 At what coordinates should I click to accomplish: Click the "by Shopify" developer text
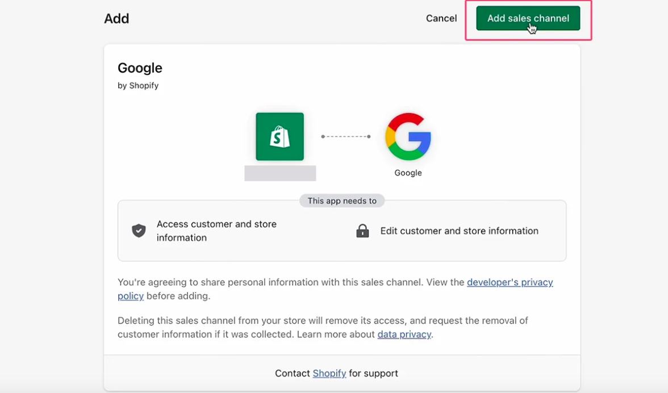[138, 86]
